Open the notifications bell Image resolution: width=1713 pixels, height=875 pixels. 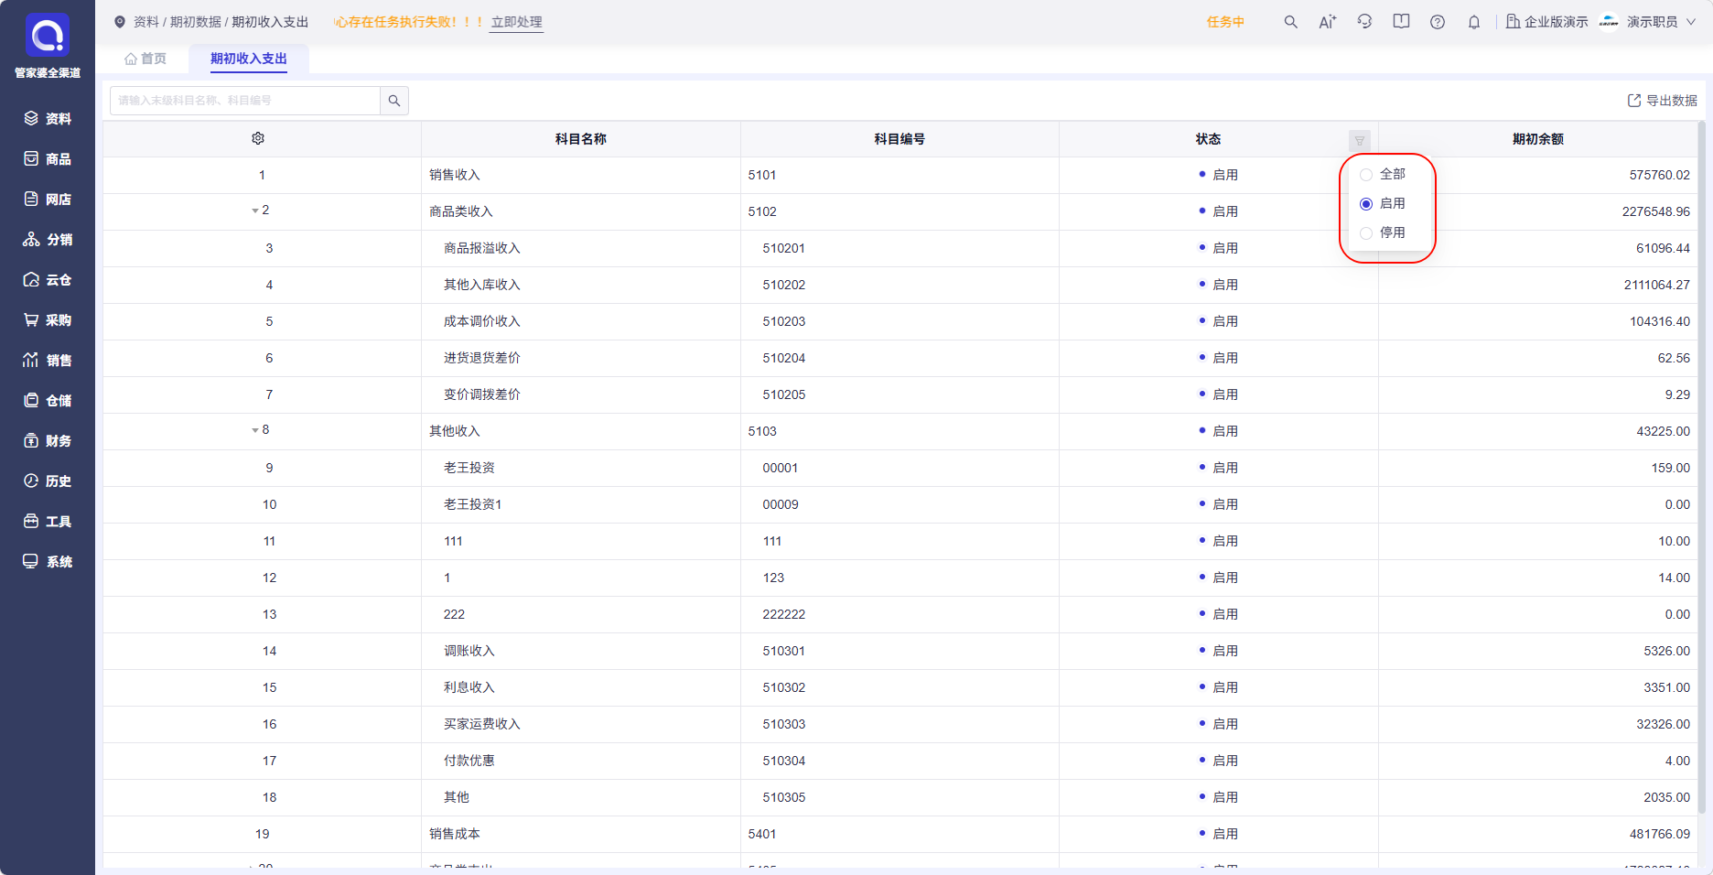[x=1474, y=22]
